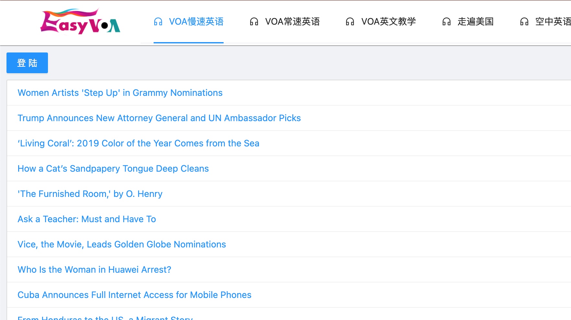Open Trump Attorney General and UN Ambassador article
The width and height of the screenshot is (571, 320).
159,118
